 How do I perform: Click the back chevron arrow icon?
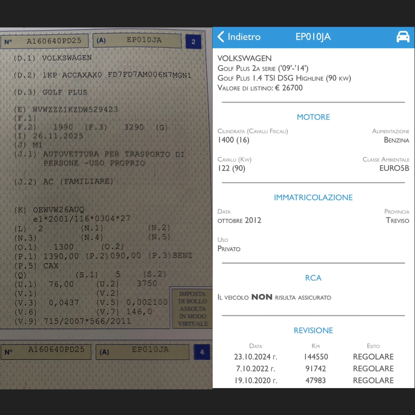coord(221,37)
